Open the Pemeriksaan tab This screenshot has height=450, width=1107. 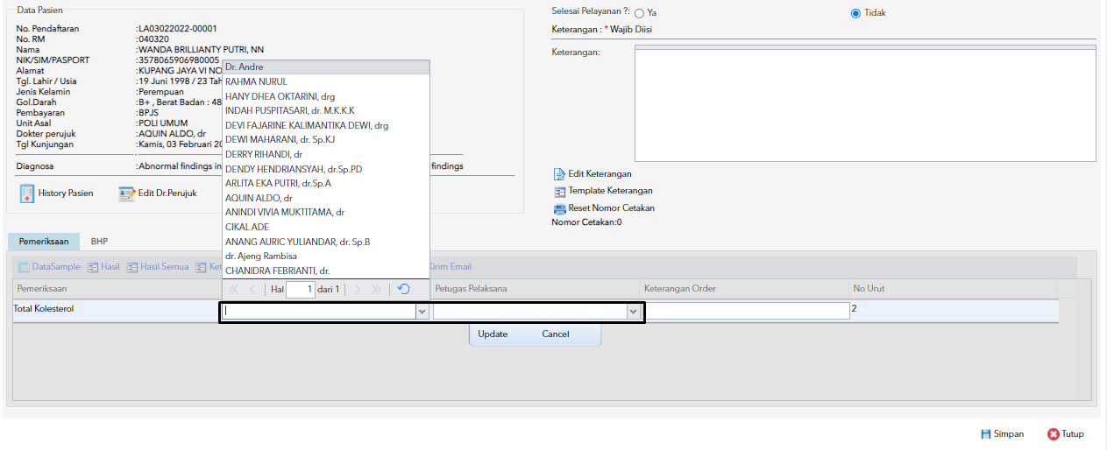click(x=44, y=241)
